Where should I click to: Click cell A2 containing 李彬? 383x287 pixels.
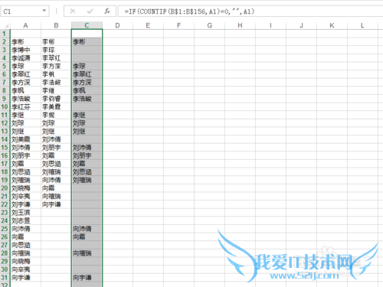pos(25,41)
